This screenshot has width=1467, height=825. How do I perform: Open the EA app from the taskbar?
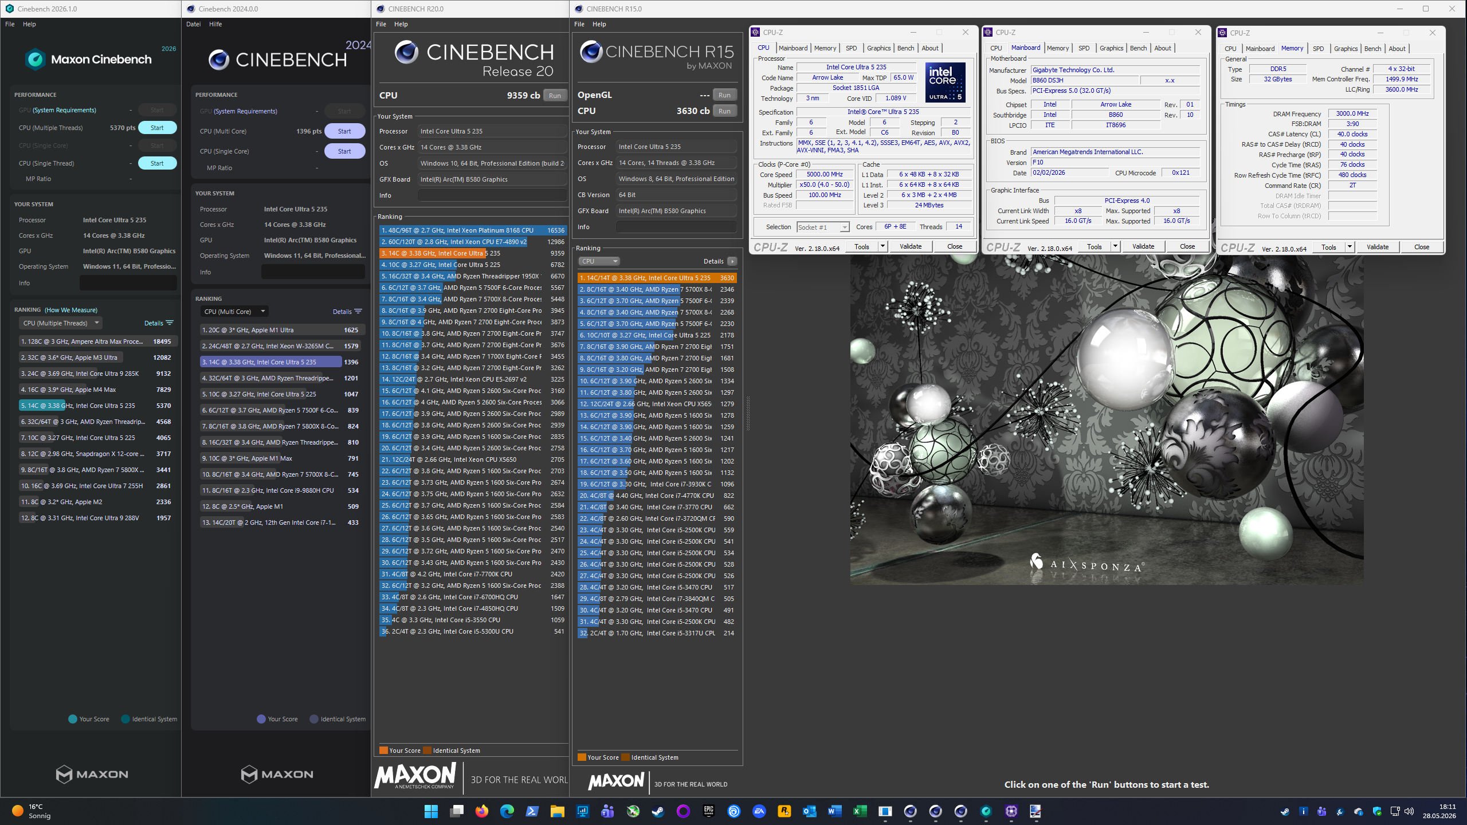pyautogui.click(x=759, y=811)
